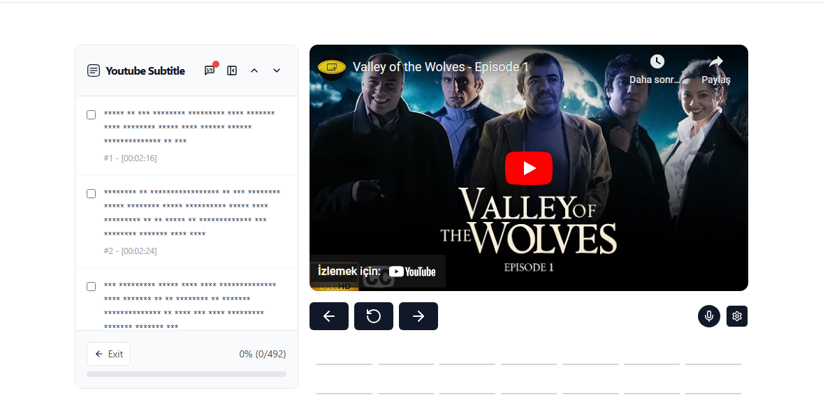Open the settings gear button

737,316
